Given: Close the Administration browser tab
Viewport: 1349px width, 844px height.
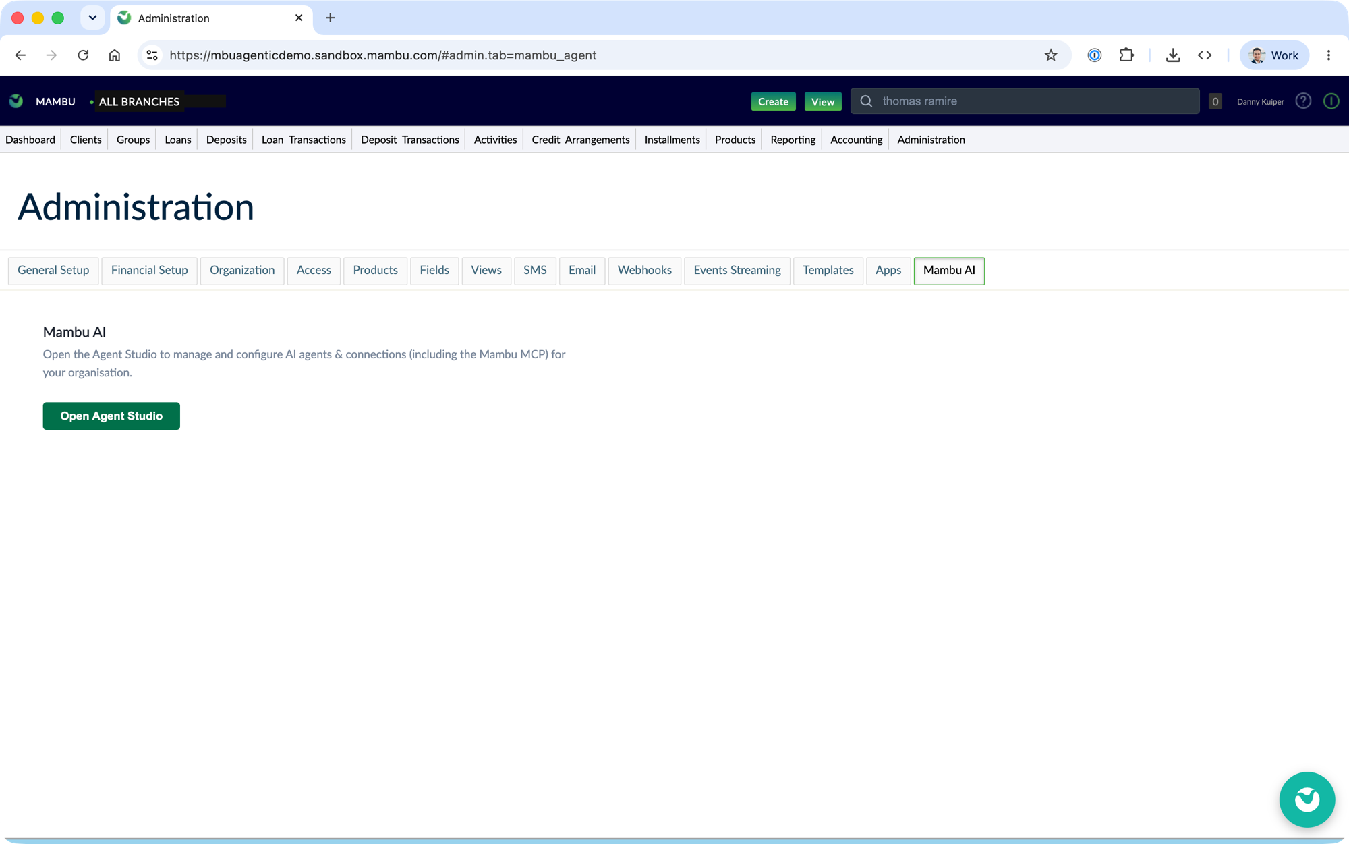Looking at the screenshot, I should click(299, 18).
